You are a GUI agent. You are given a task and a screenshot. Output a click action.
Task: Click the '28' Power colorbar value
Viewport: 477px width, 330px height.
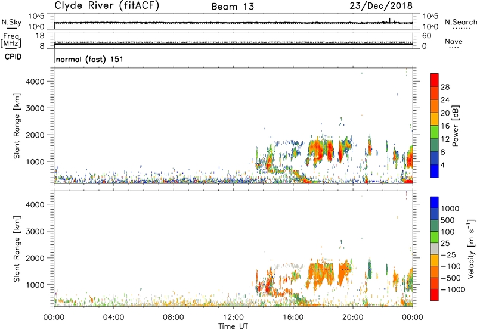tap(445, 87)
